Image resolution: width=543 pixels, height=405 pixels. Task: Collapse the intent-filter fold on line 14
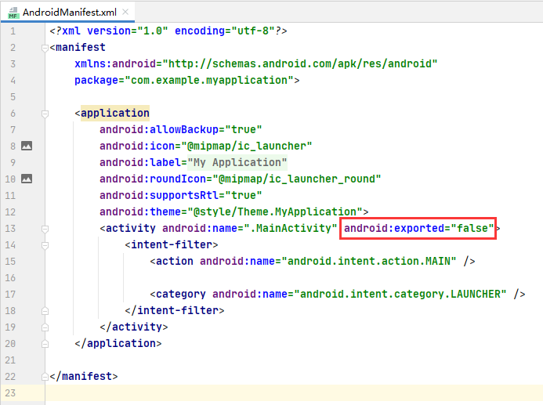45,245
